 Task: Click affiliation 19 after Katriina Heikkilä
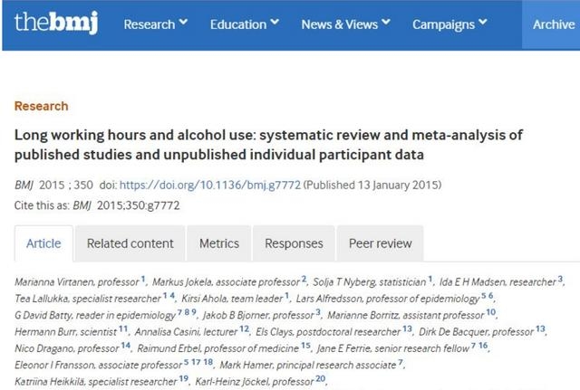click(x=184, y=378)
